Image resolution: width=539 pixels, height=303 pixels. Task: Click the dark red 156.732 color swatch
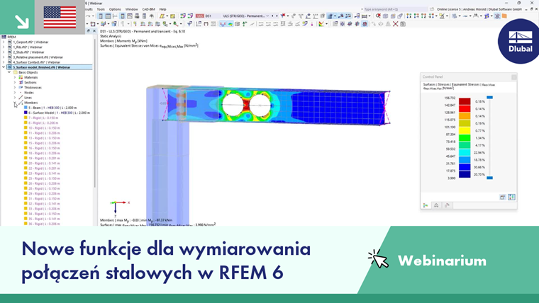pos(465,101)
